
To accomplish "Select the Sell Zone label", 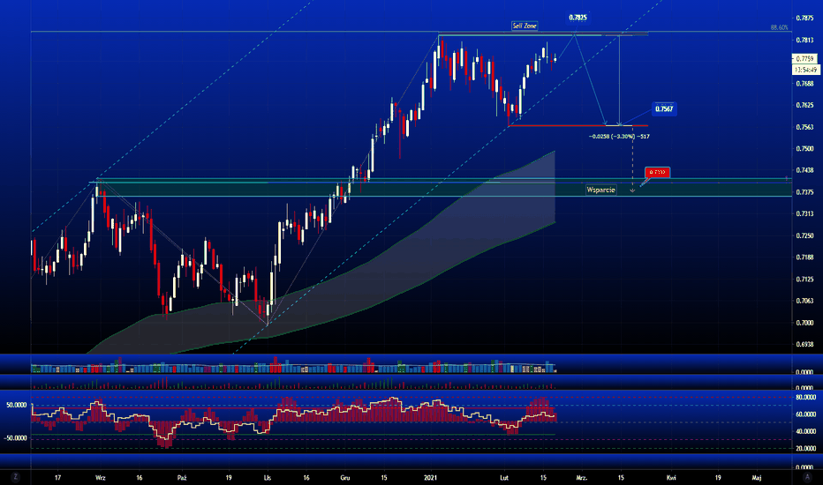I will [525, 26].
